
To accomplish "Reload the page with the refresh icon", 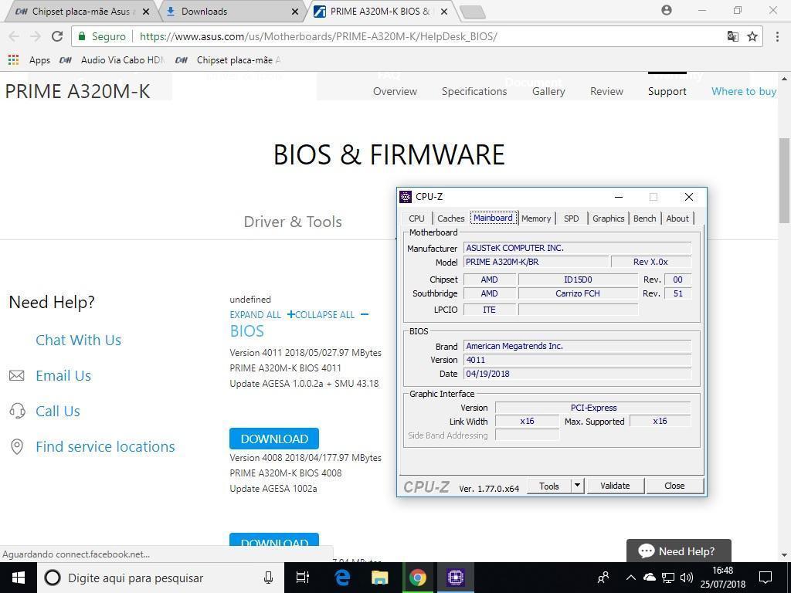I will (x=57, y=36).
